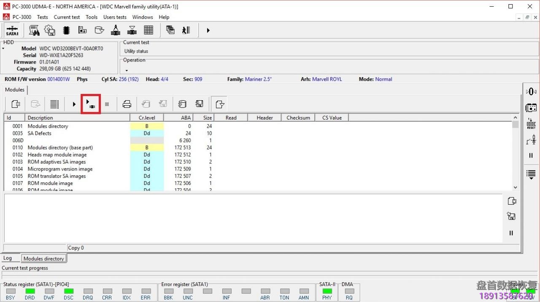Click the printer icon in Modules toolbar
The width and height of the screenshot is (540, 302).
(127, 104)
